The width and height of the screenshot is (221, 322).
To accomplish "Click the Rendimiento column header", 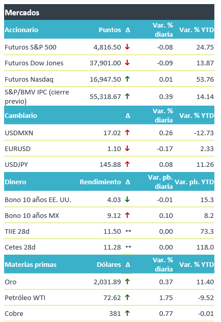I will tap(100, 182).
